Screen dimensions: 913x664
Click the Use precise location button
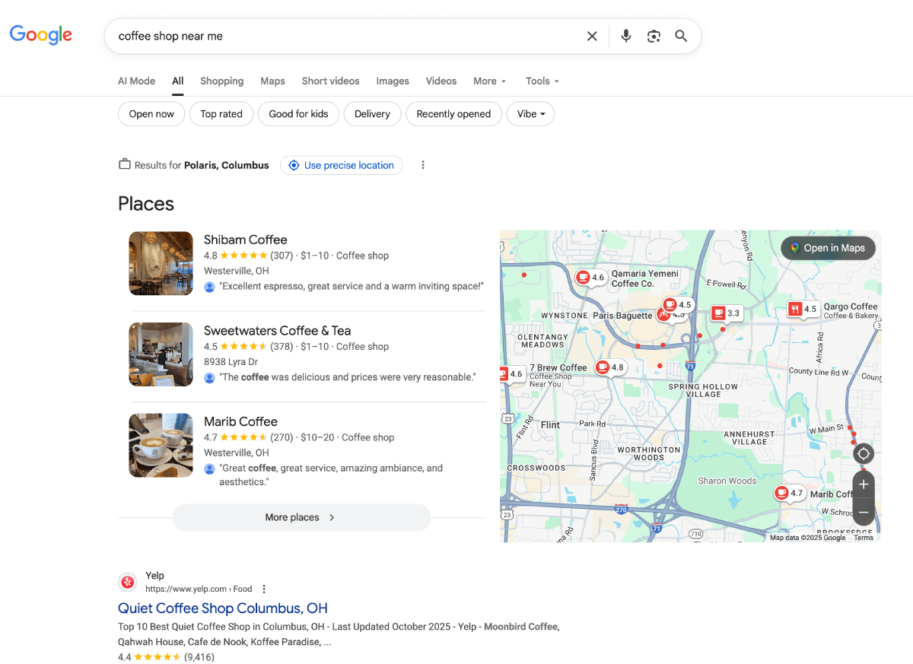pos(341,165)
